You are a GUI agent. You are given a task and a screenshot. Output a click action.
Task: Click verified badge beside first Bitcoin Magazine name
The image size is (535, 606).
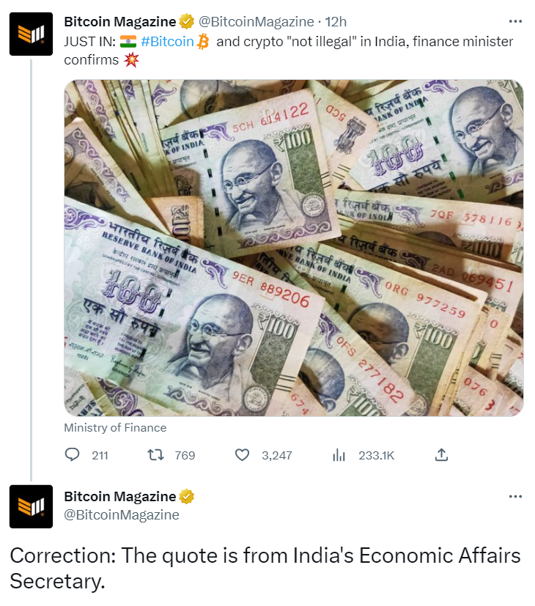coord(186,22)
